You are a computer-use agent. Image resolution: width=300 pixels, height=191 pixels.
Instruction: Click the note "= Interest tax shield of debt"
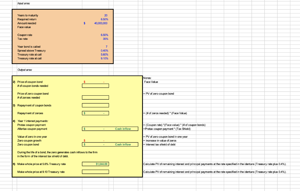pos(159,144)
